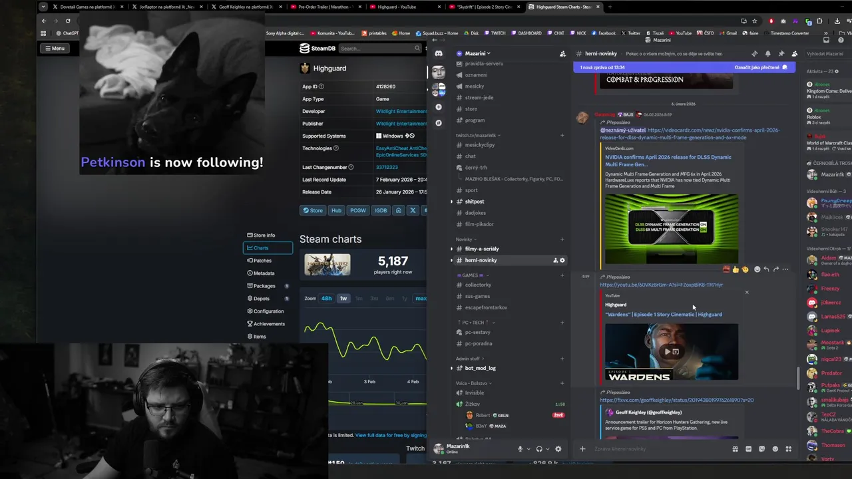Screen dimensions: 852x479
Task: Open the sticker picker icon
Action: coord(762,449)
